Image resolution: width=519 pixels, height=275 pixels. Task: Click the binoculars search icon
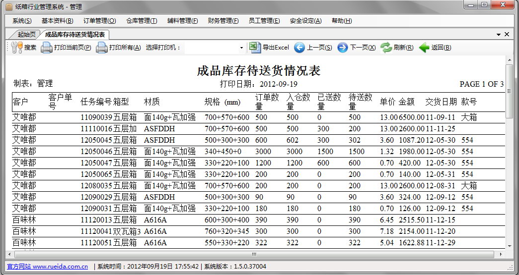pos(16,48)
